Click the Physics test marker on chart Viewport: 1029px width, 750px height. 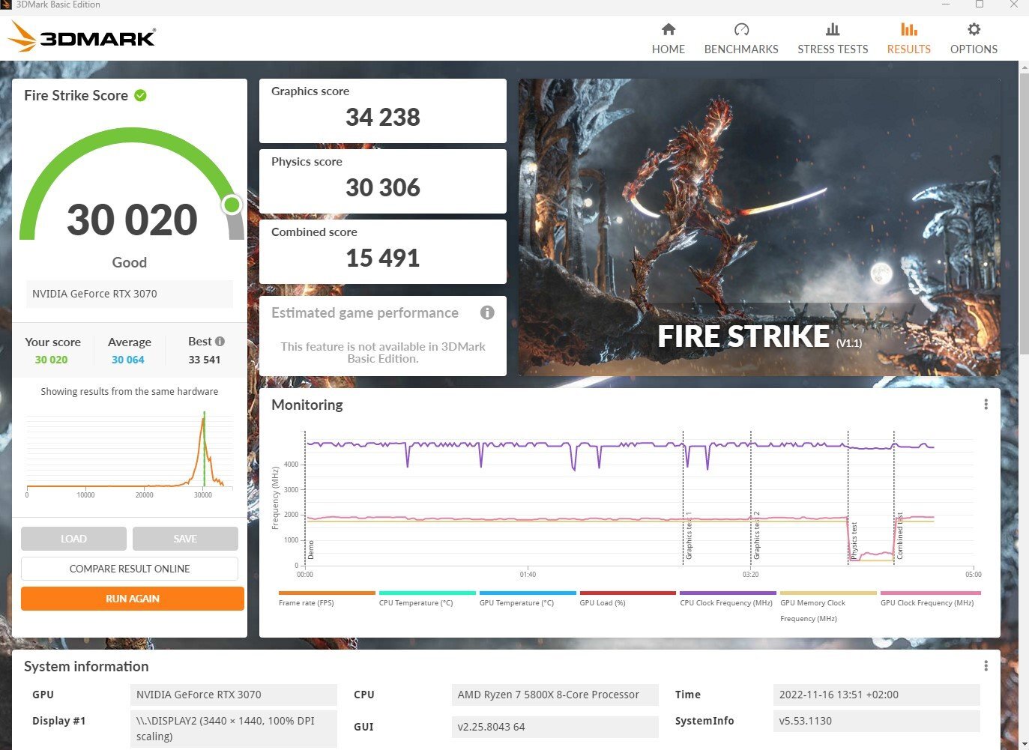[854, 540]
